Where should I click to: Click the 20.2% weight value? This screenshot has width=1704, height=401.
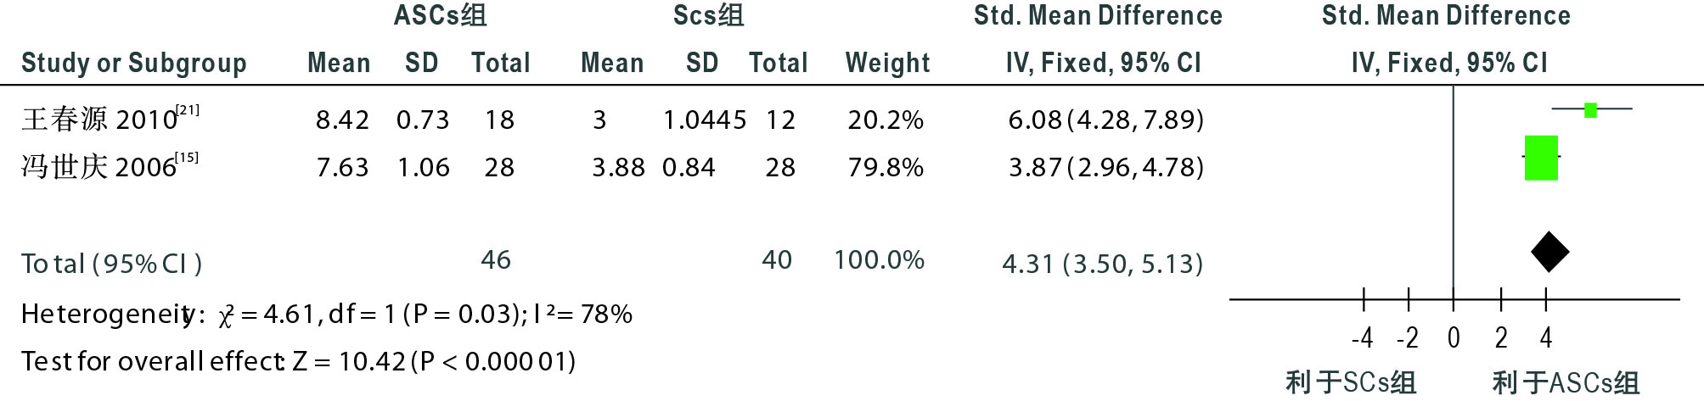pos(886,120)
